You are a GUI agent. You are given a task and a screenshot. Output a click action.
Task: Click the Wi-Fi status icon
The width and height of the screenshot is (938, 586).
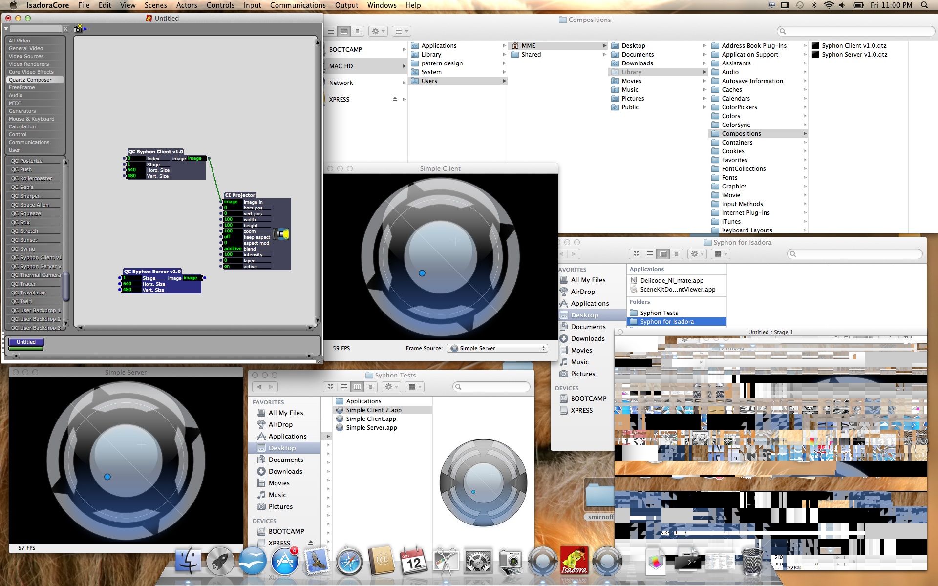click(x=829, y=5)
